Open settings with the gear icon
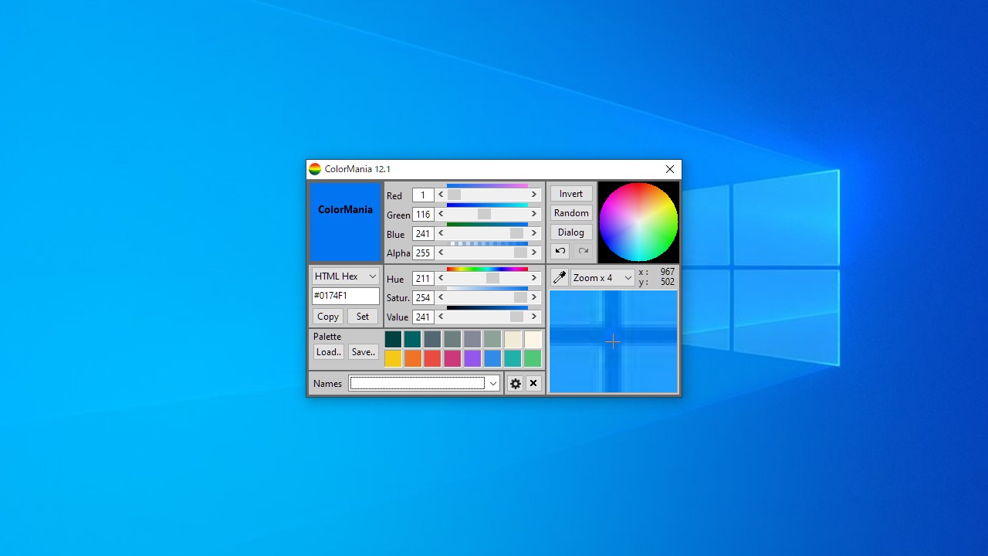Image resolution: width=988 pixels, height=556 pixels. click(516, 383)
